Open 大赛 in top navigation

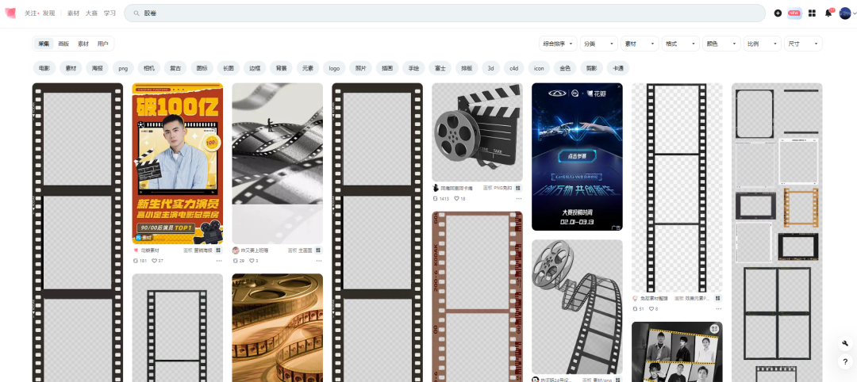(x=91, y=13)
